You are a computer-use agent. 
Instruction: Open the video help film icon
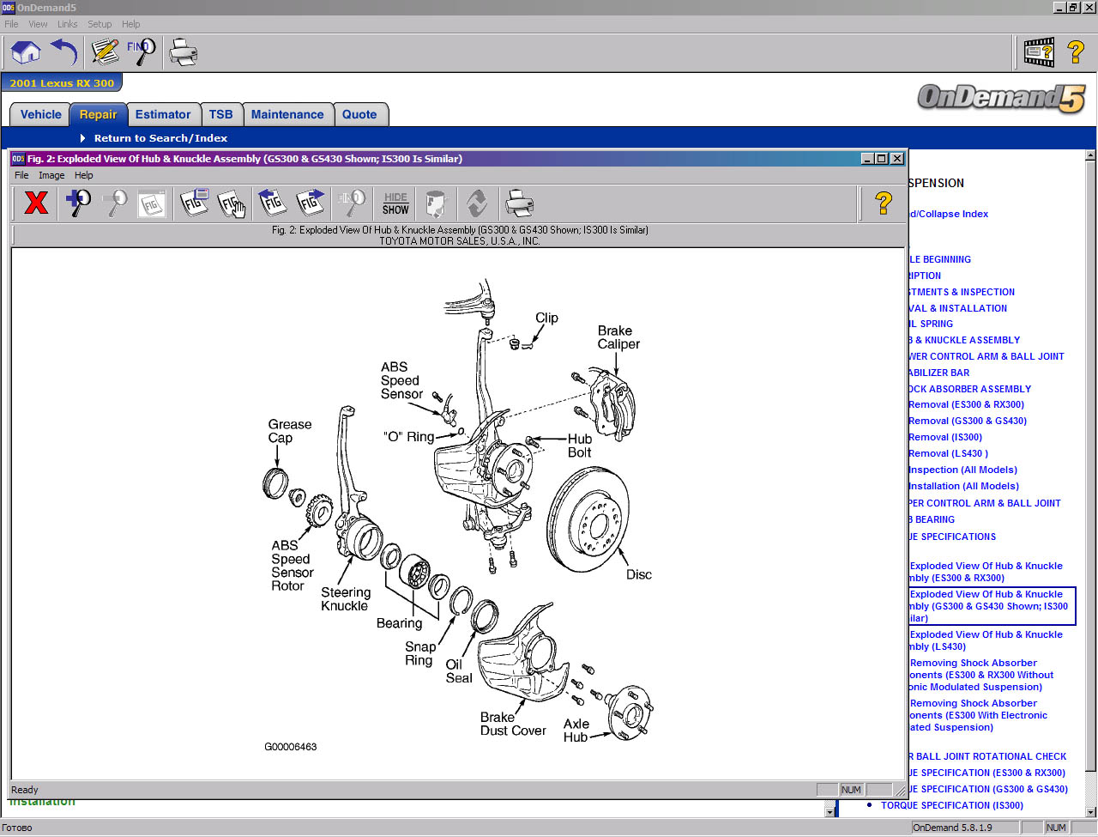[1039, 52]
